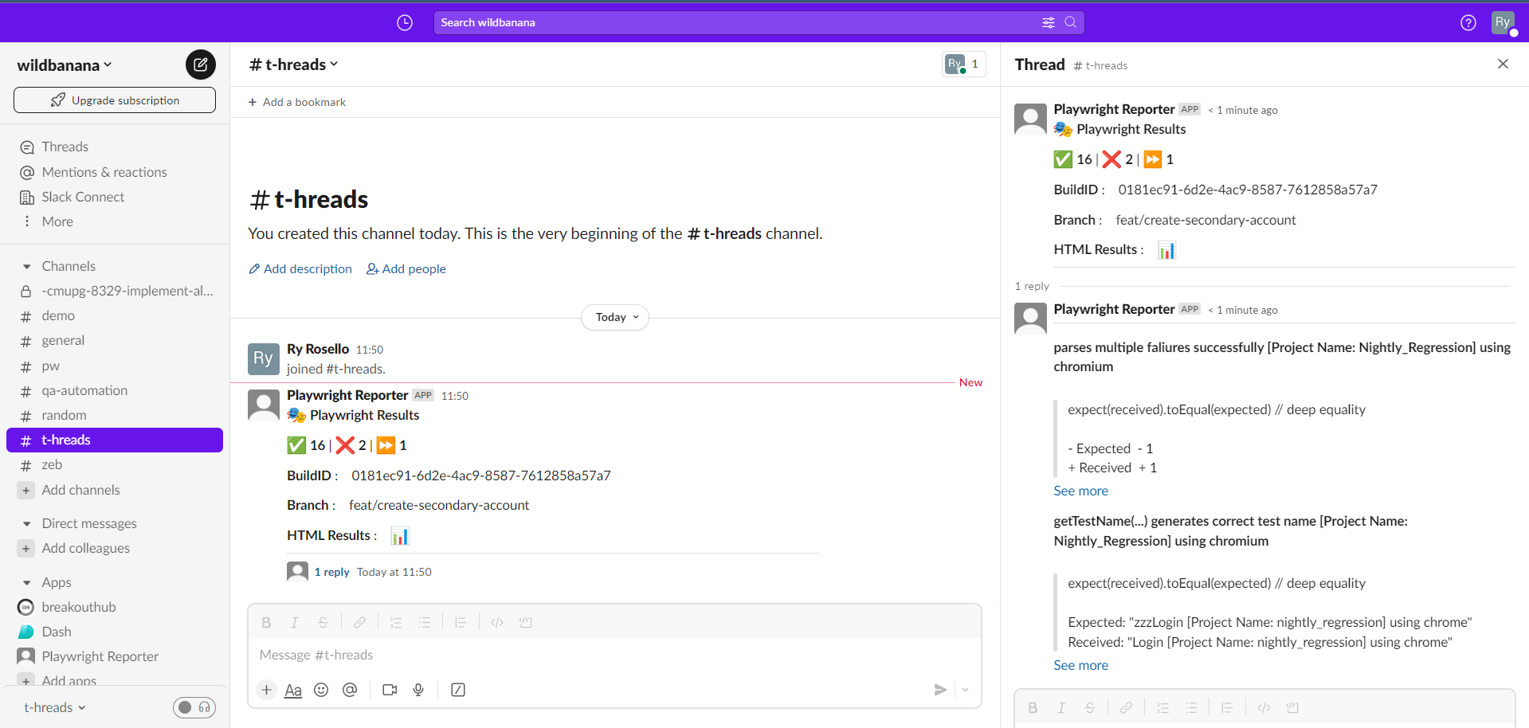Open More sidebar options
Viewport: 1529px width, 728px height.
[x=115, y=221]
